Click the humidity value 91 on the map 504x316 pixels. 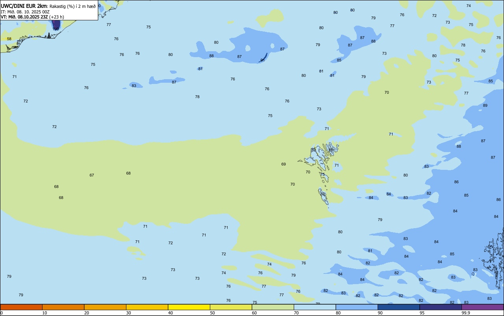[x=263, y=60]
